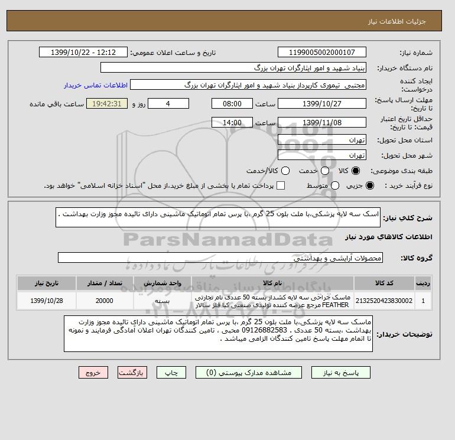455x440 pixels.
Task: Click the row number cell 1
Action: (423, 301)
